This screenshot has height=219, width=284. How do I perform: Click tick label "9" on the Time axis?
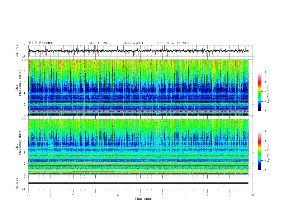(229, 195)
